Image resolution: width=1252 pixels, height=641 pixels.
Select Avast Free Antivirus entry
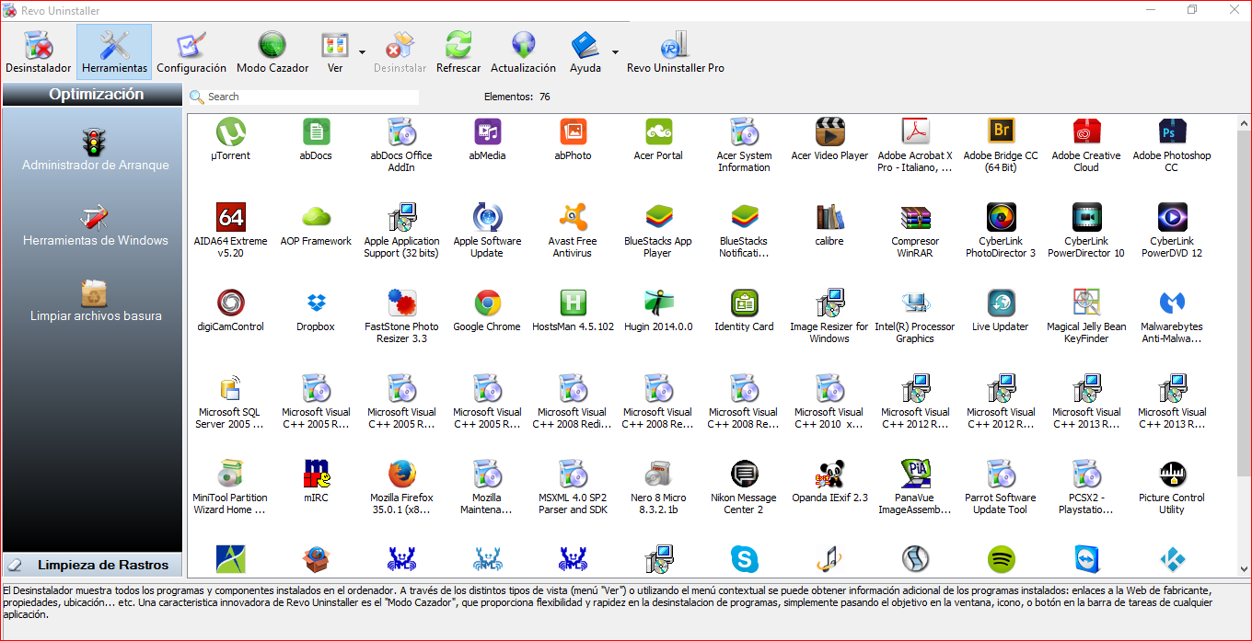tap(573, 231)
